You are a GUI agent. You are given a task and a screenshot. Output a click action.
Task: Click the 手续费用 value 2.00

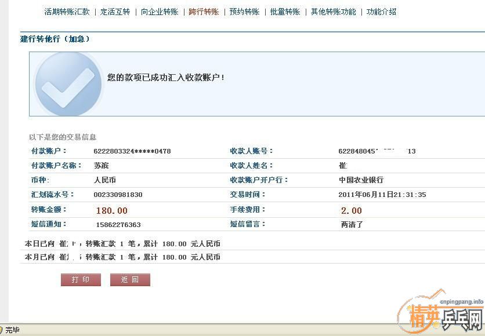(351, 210)
